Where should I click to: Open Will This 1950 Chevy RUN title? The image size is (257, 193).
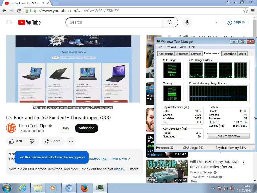[214, 164]
